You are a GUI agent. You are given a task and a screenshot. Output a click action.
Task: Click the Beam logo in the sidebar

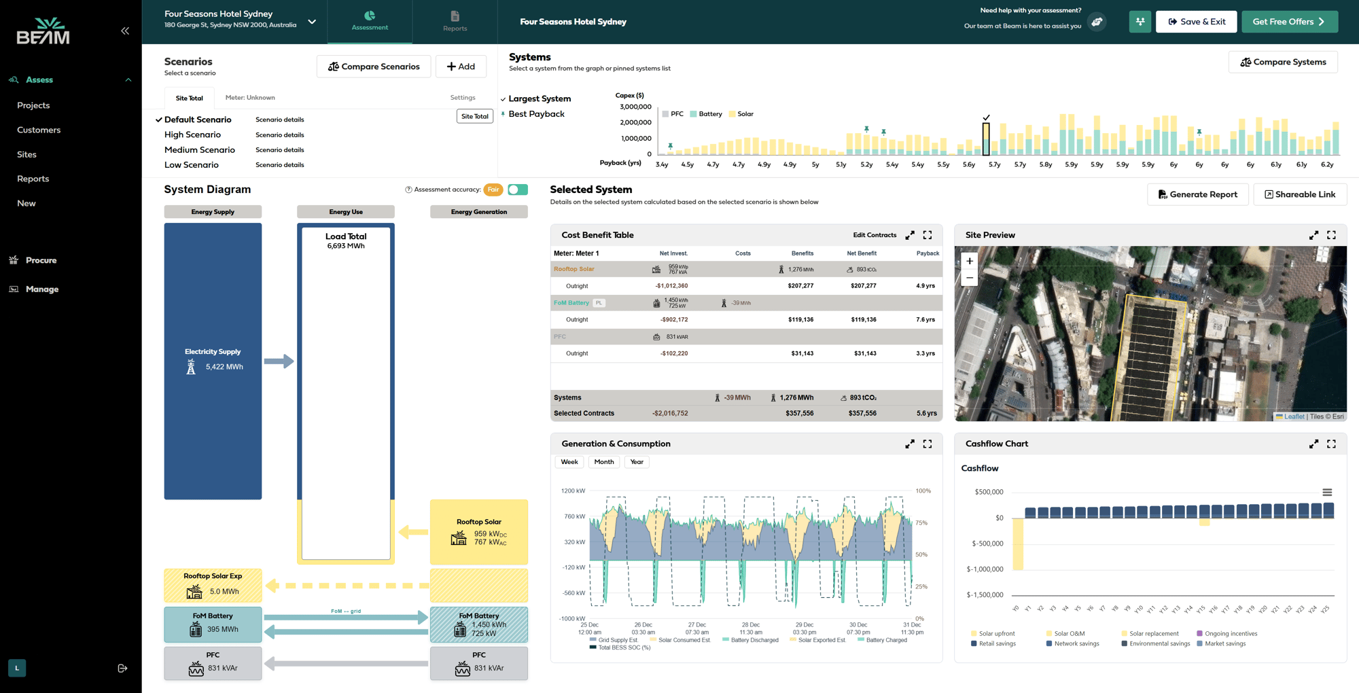tap(43, 31)
